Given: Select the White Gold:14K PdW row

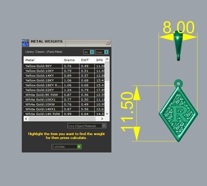Looking at the screenshot, I should (x=64, y=114).
